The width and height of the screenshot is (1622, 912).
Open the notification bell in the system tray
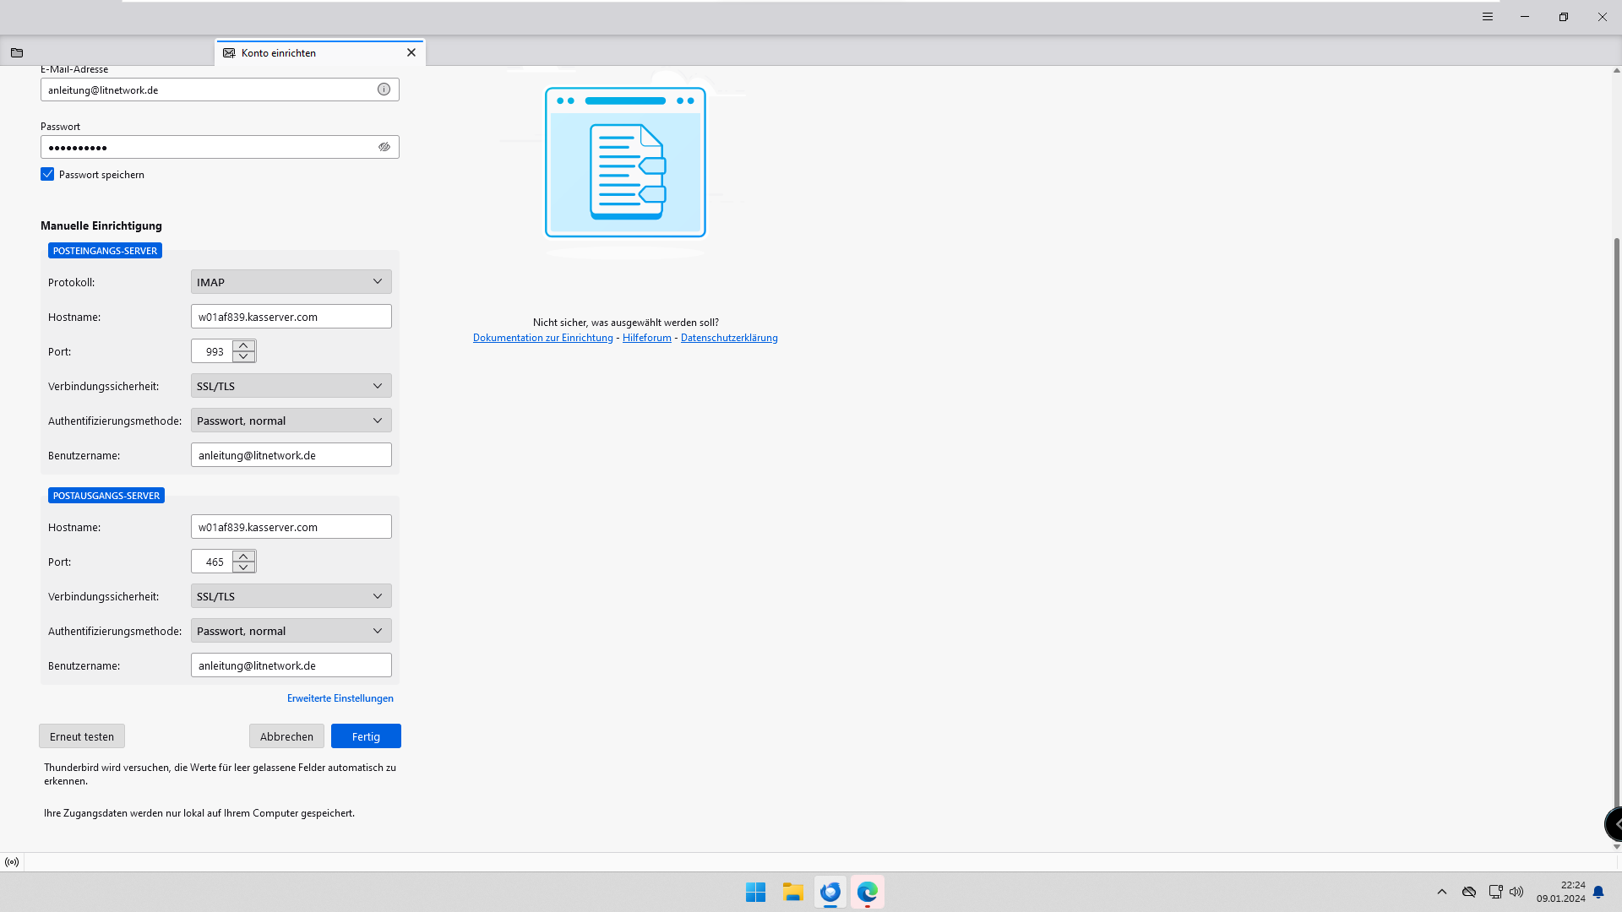click(x=1598, y=892)
